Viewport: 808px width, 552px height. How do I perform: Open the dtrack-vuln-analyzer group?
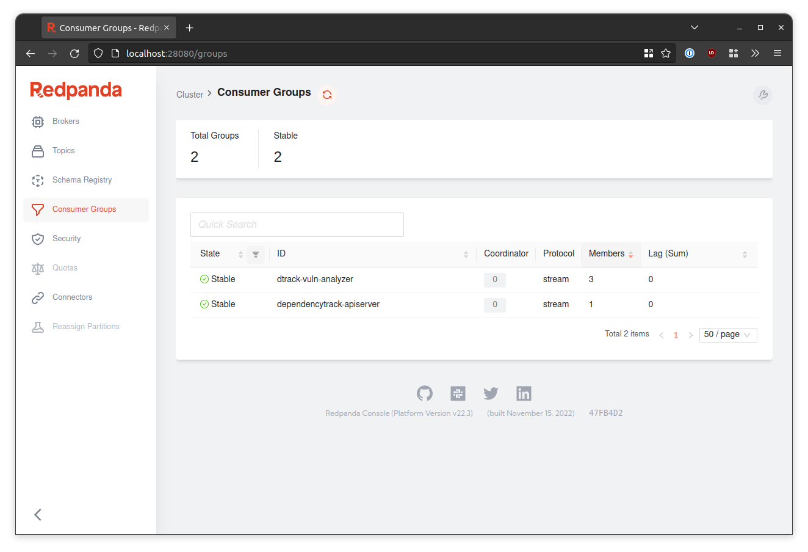click(315, 279)
